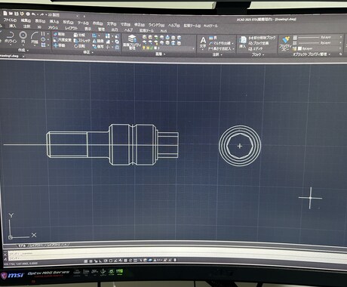Viewport: 347px width, 287px height.
Task: Click the Explode (分解) tool
Action: pos(79,35)
